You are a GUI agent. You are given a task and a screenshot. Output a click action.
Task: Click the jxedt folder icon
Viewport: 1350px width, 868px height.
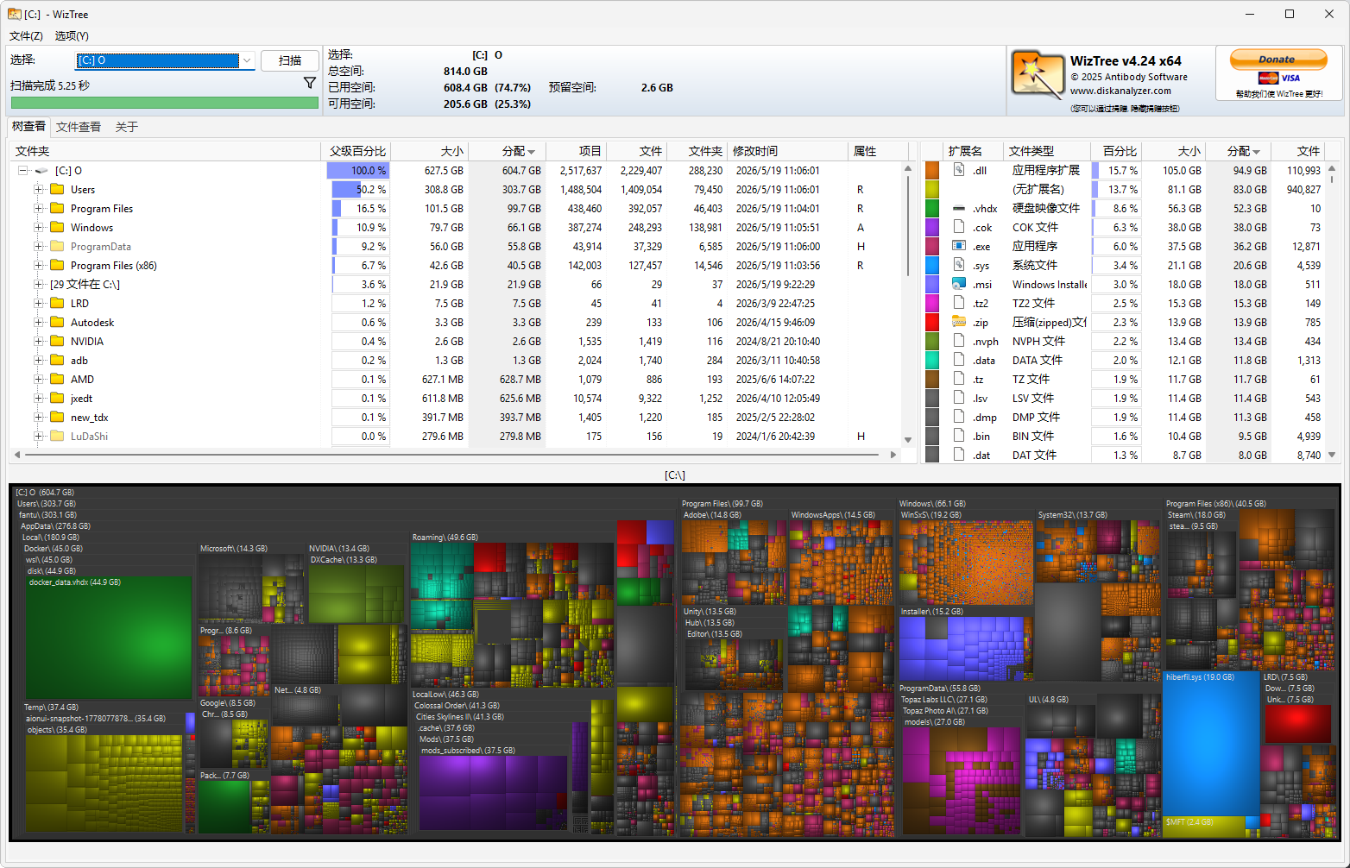[58, 398]
